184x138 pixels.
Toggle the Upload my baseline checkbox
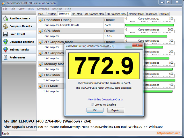[x=93, y=104]
